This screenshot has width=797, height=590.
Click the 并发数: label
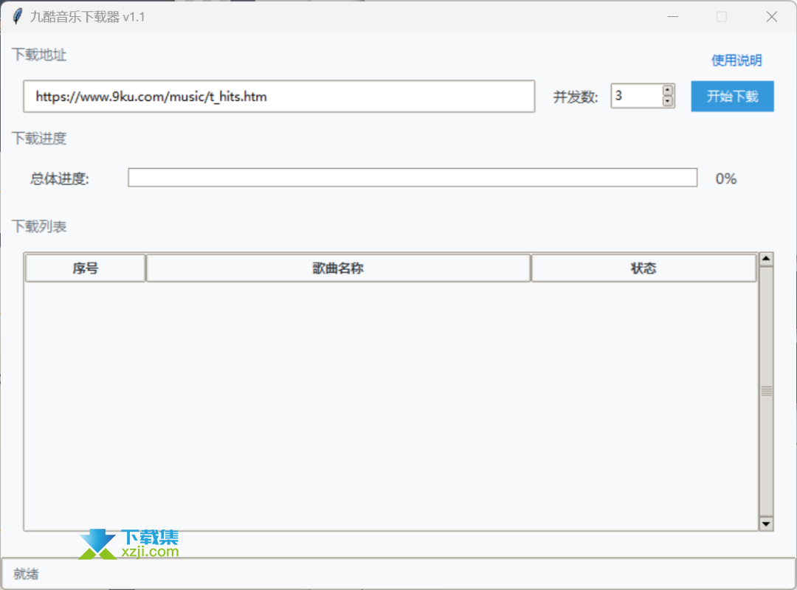(x=576, y=97)
